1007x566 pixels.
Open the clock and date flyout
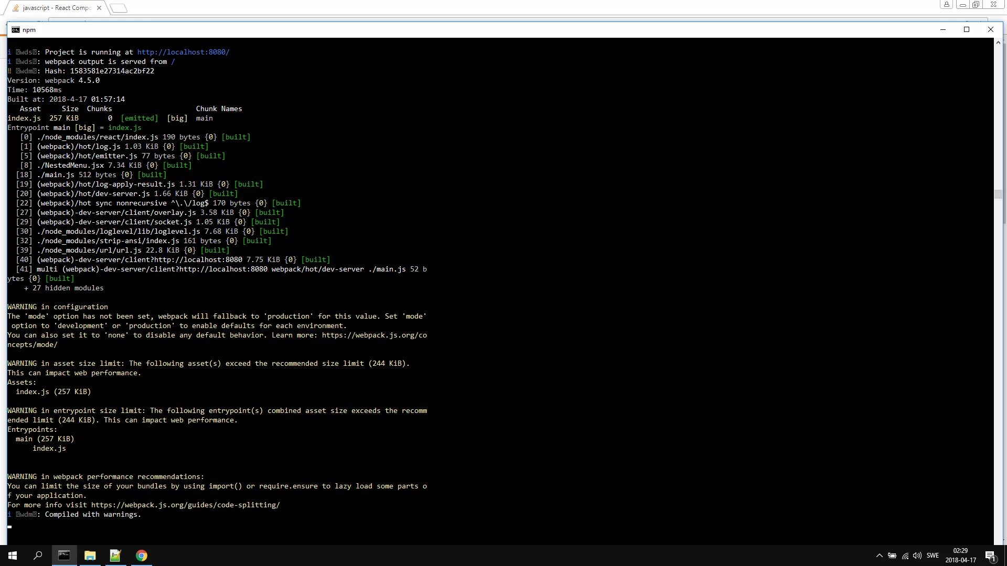(x=960, y=556)
